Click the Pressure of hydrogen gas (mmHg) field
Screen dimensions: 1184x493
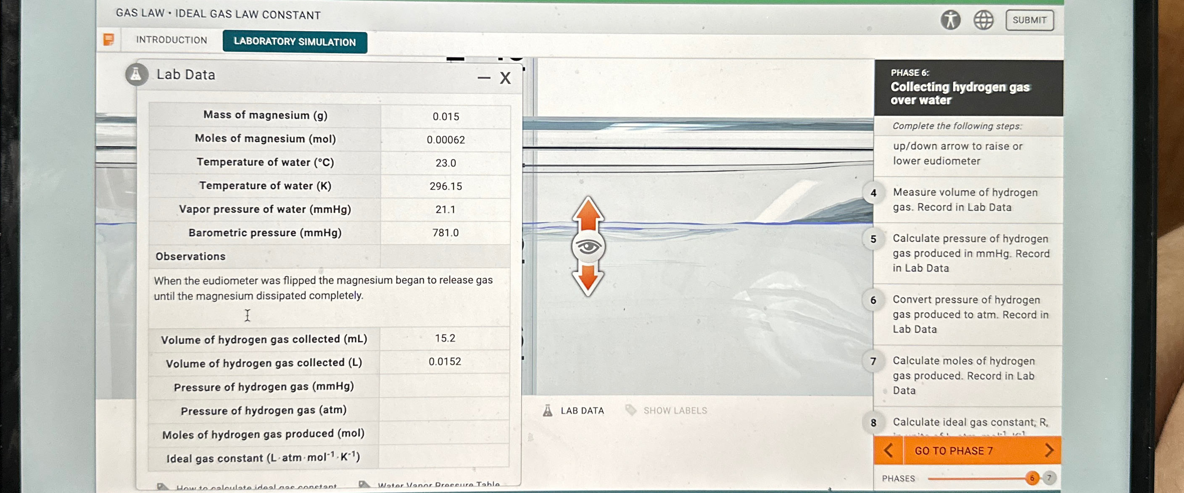click(444, 386)
